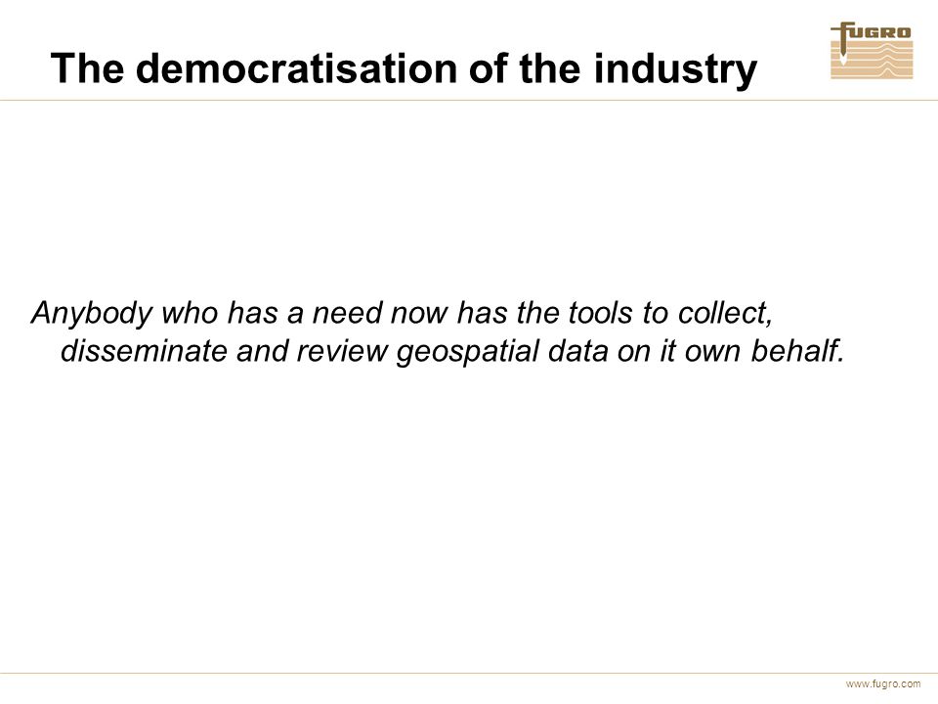
Task: Click the Fugro logo in the corner
Action: click(872, 50)
